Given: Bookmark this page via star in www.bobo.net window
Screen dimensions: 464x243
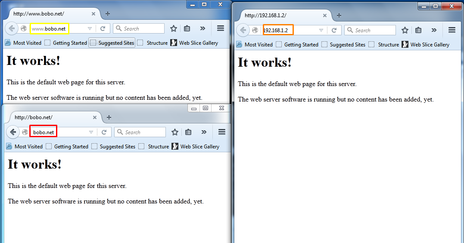Looking at the screenshot, I should [174, 28].
